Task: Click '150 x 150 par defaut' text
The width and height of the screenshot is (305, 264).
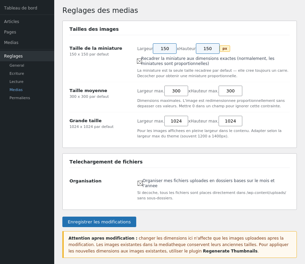Action: pos(89,54)
